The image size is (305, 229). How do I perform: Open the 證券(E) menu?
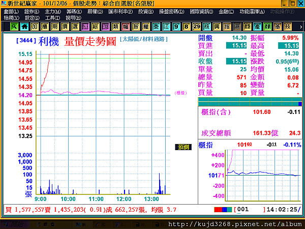pos(32,12)
